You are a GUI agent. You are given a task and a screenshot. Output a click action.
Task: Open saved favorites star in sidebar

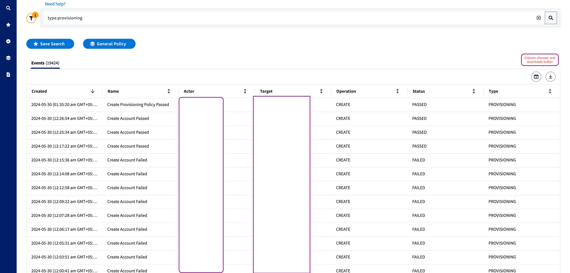[x=8, y=25]
